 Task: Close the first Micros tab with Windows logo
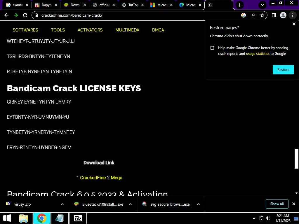(171, 5)
